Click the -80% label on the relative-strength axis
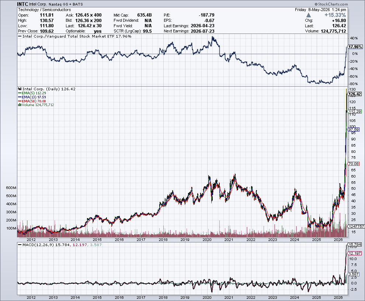Screen dimensions: 365x301 click(x=354, y=84)
